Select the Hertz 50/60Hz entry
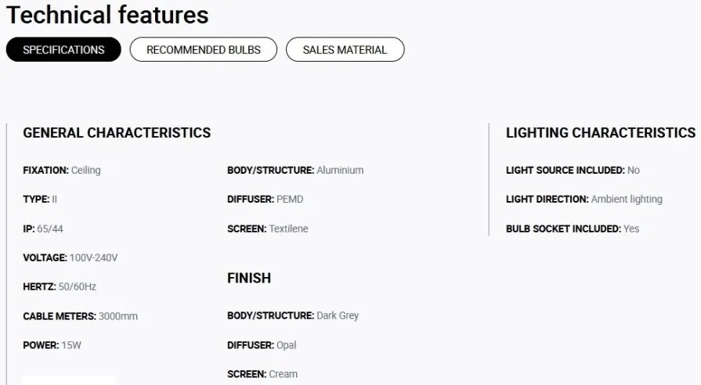 click(x=60, y=286)
